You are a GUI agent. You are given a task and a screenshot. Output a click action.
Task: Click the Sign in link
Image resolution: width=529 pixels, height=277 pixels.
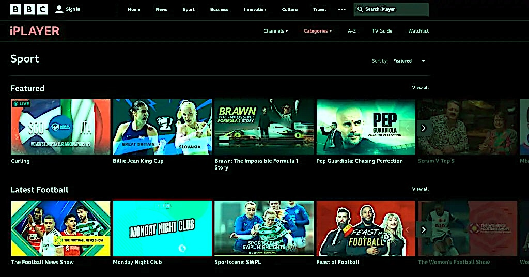73,9
